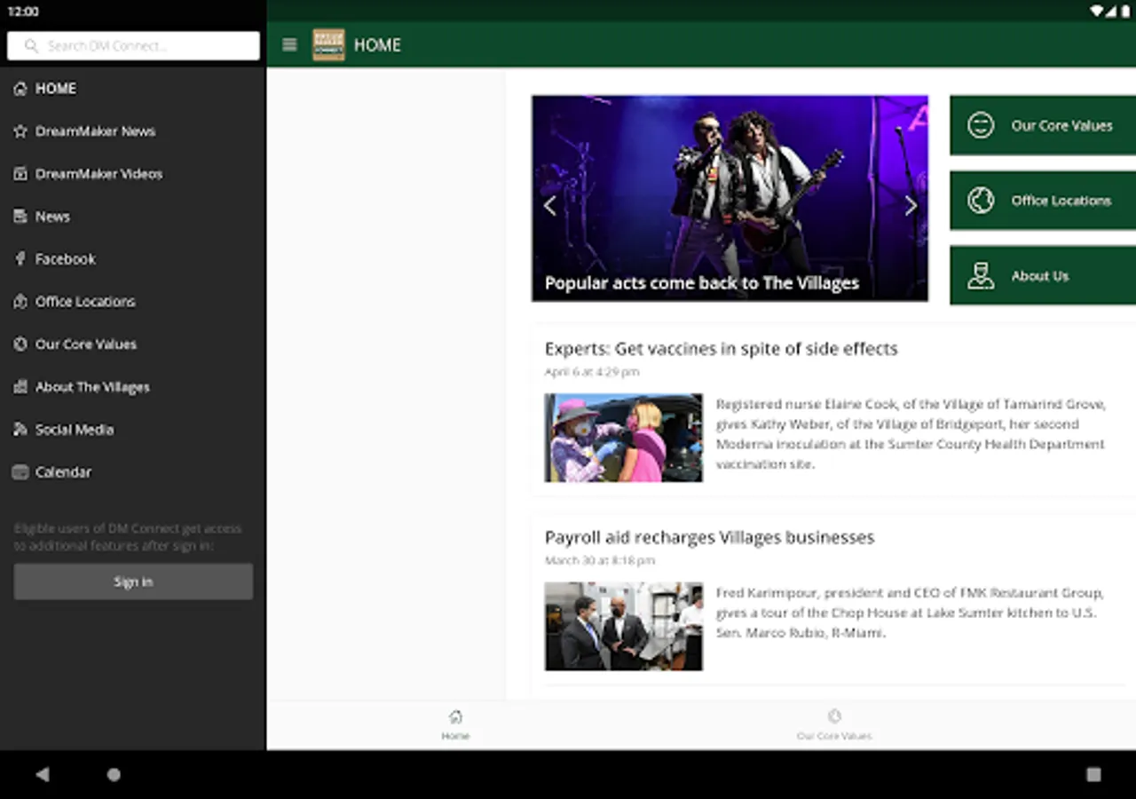
Task: Open Office Locations in sidebar menu
Action: (x=85, y=302)
